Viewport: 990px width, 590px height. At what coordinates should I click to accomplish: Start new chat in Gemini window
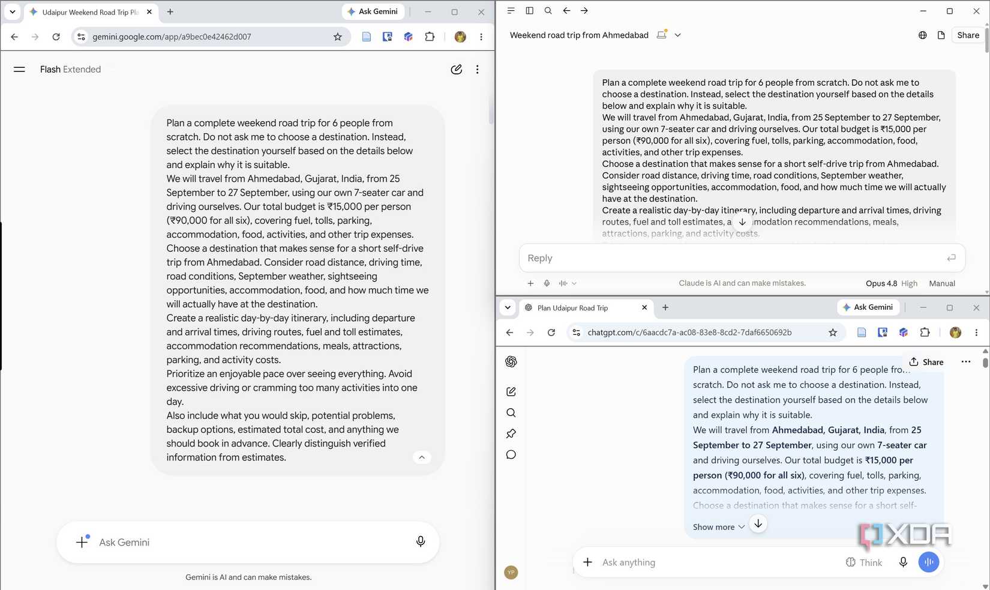click(x=456, y=70)
